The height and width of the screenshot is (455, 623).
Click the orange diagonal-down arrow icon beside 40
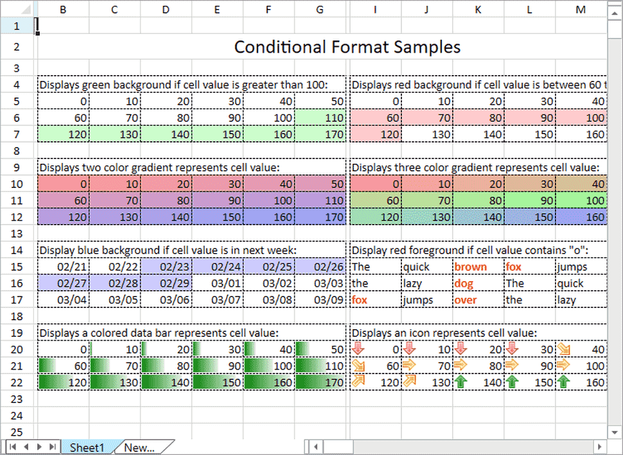coord(564,349)
